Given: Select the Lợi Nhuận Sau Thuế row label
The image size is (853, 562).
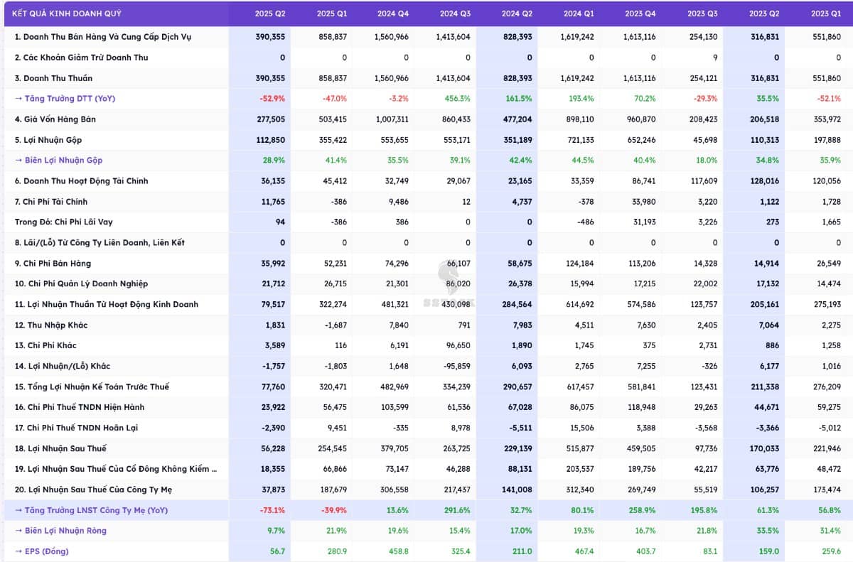Looking at the screenshot, I should 55,448.
